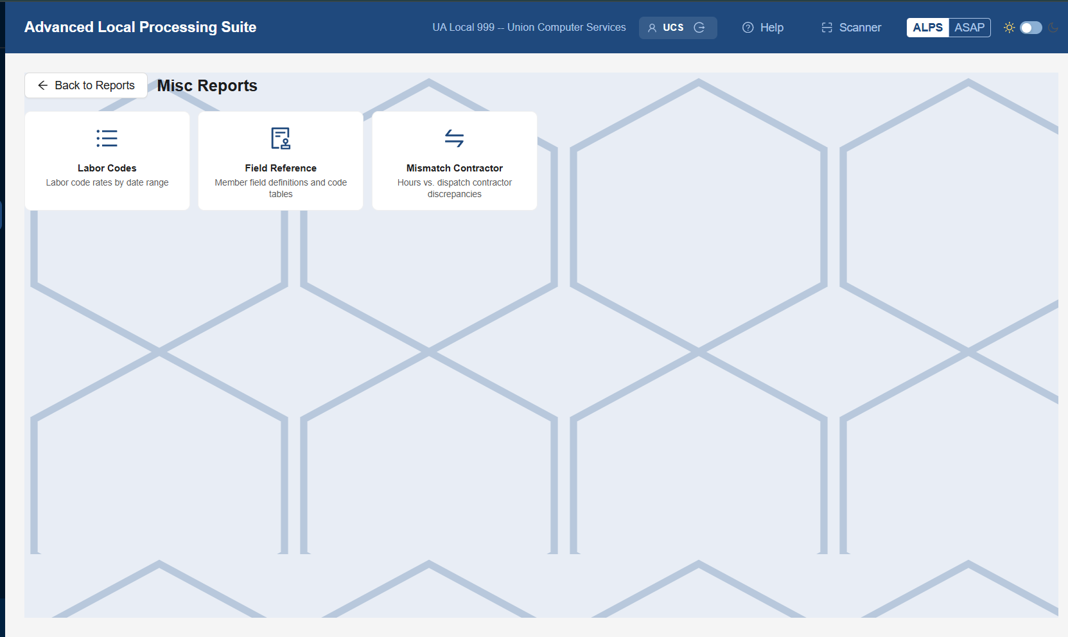Switch to the ALPS mode
The height and width of the screenshot is (637, 1068).
point(927,28)
